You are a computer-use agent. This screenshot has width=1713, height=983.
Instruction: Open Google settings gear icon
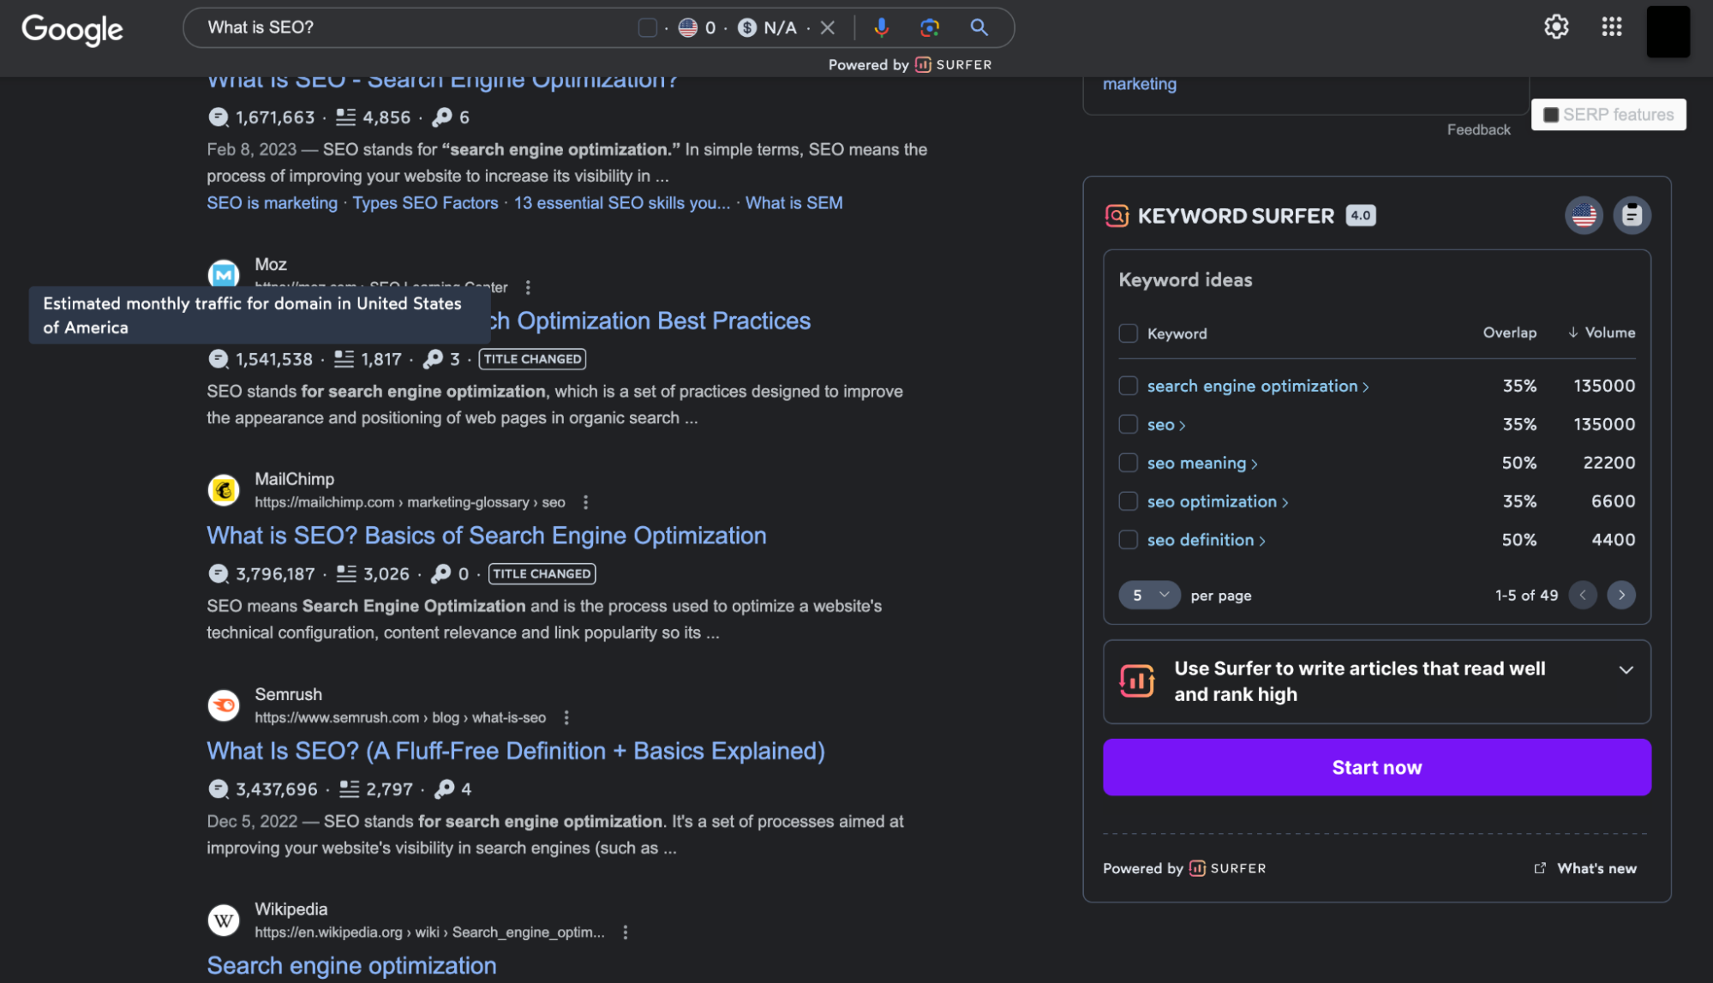click(1556, 27)
